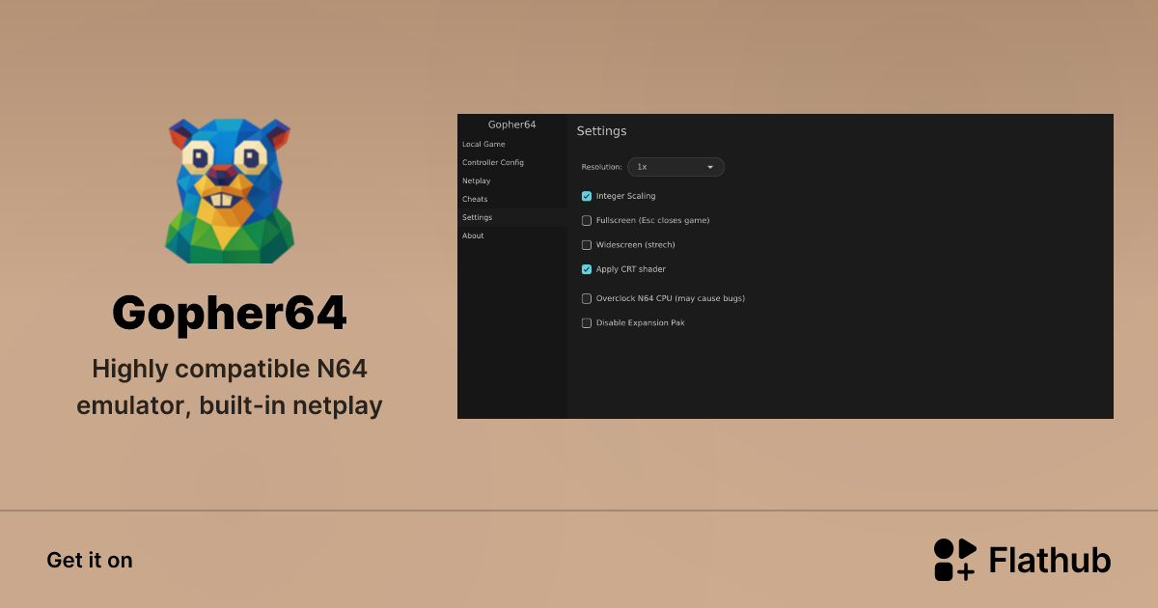The width and height of the screenshot is (1158, 608).
Task: Switch to the Local Game section
Action: point(482,144)
